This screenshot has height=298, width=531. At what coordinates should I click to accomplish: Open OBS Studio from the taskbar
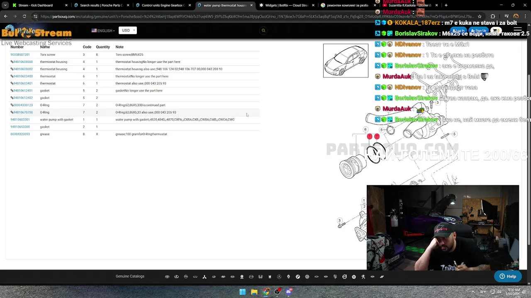coord(277,292)
